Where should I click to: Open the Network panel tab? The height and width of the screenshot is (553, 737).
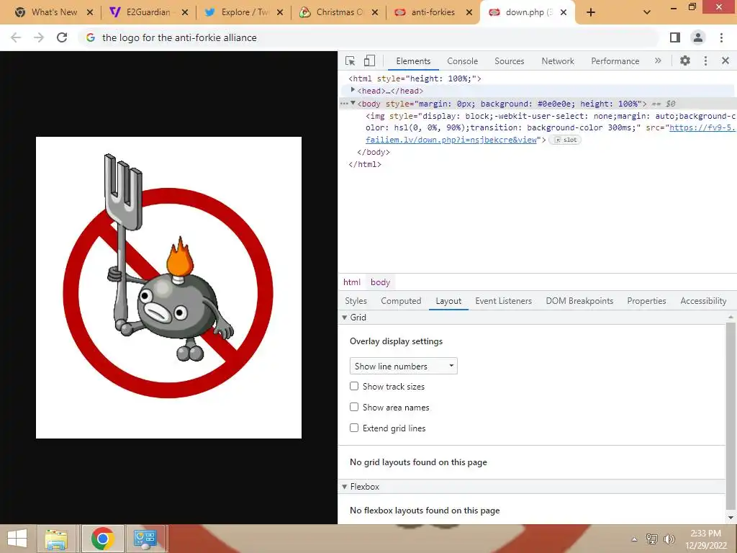coord(558,61)
